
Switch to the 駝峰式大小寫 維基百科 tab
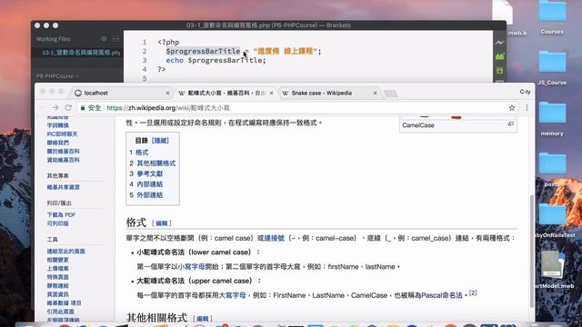pos(225,93)
